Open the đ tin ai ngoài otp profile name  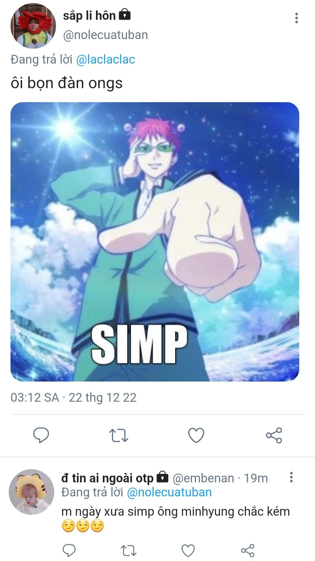point(107,478)
